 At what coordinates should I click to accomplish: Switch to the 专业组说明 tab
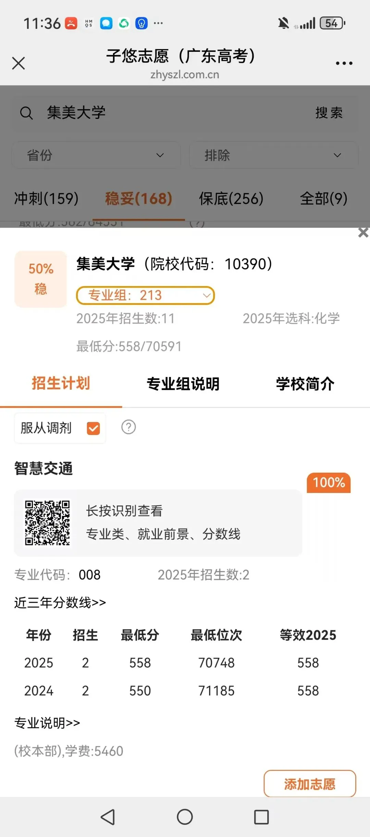click(183, 384)
